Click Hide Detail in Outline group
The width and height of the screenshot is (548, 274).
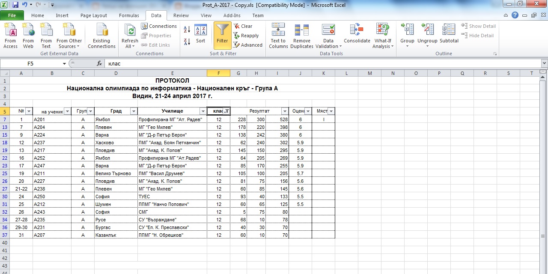477,36
